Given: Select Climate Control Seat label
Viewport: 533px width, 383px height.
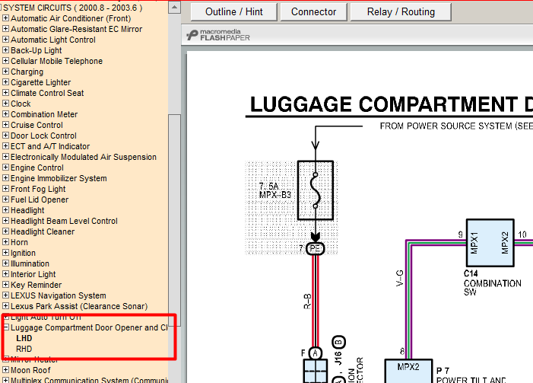Looking at the screenshot, I should pyautogui.click(x=47, y=93).
